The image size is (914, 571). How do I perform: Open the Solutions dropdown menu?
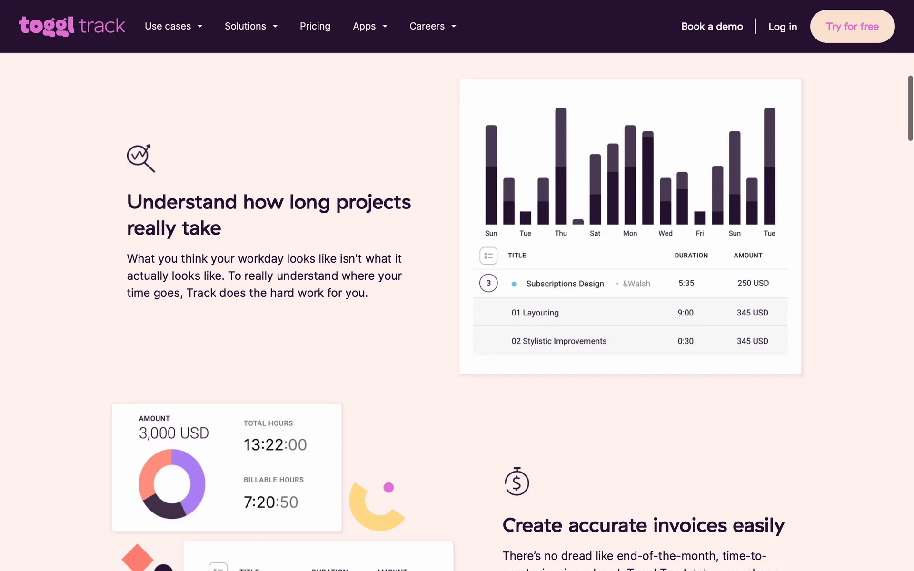click(251, 26)
